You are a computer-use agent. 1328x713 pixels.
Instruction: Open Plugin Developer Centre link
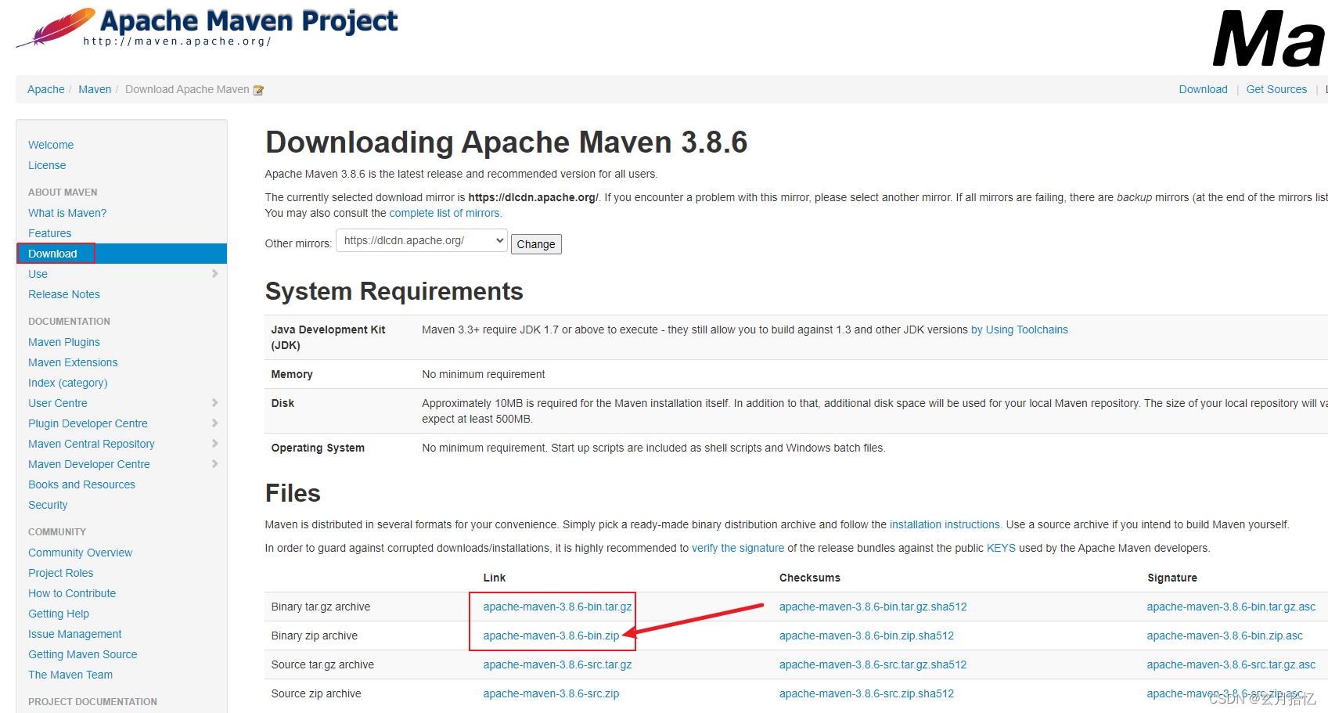88,423
